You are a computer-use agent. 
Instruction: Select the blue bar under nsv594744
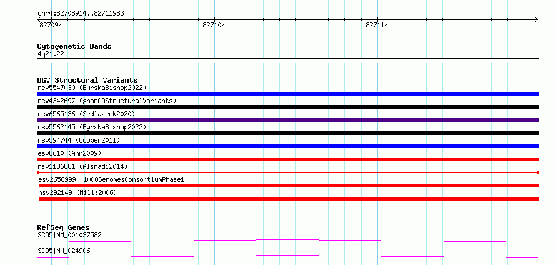[287, 146]
